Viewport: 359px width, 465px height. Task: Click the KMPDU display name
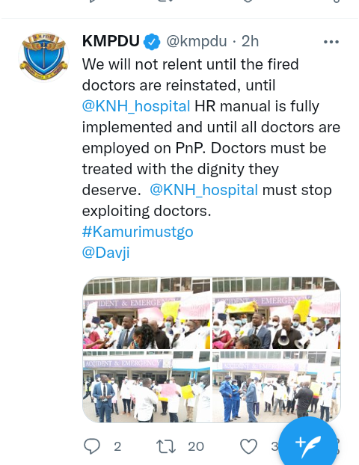[x=111, y=41]
